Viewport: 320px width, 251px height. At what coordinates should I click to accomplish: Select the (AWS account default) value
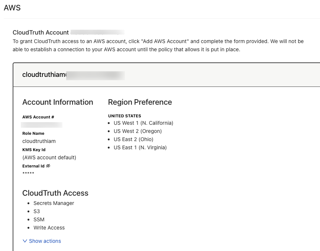[49, 157]
